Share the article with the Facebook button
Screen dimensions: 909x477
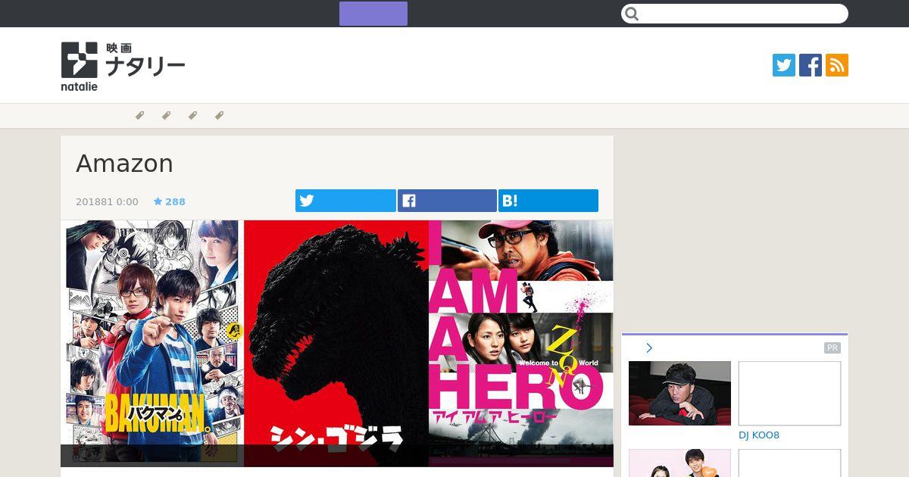447,201
